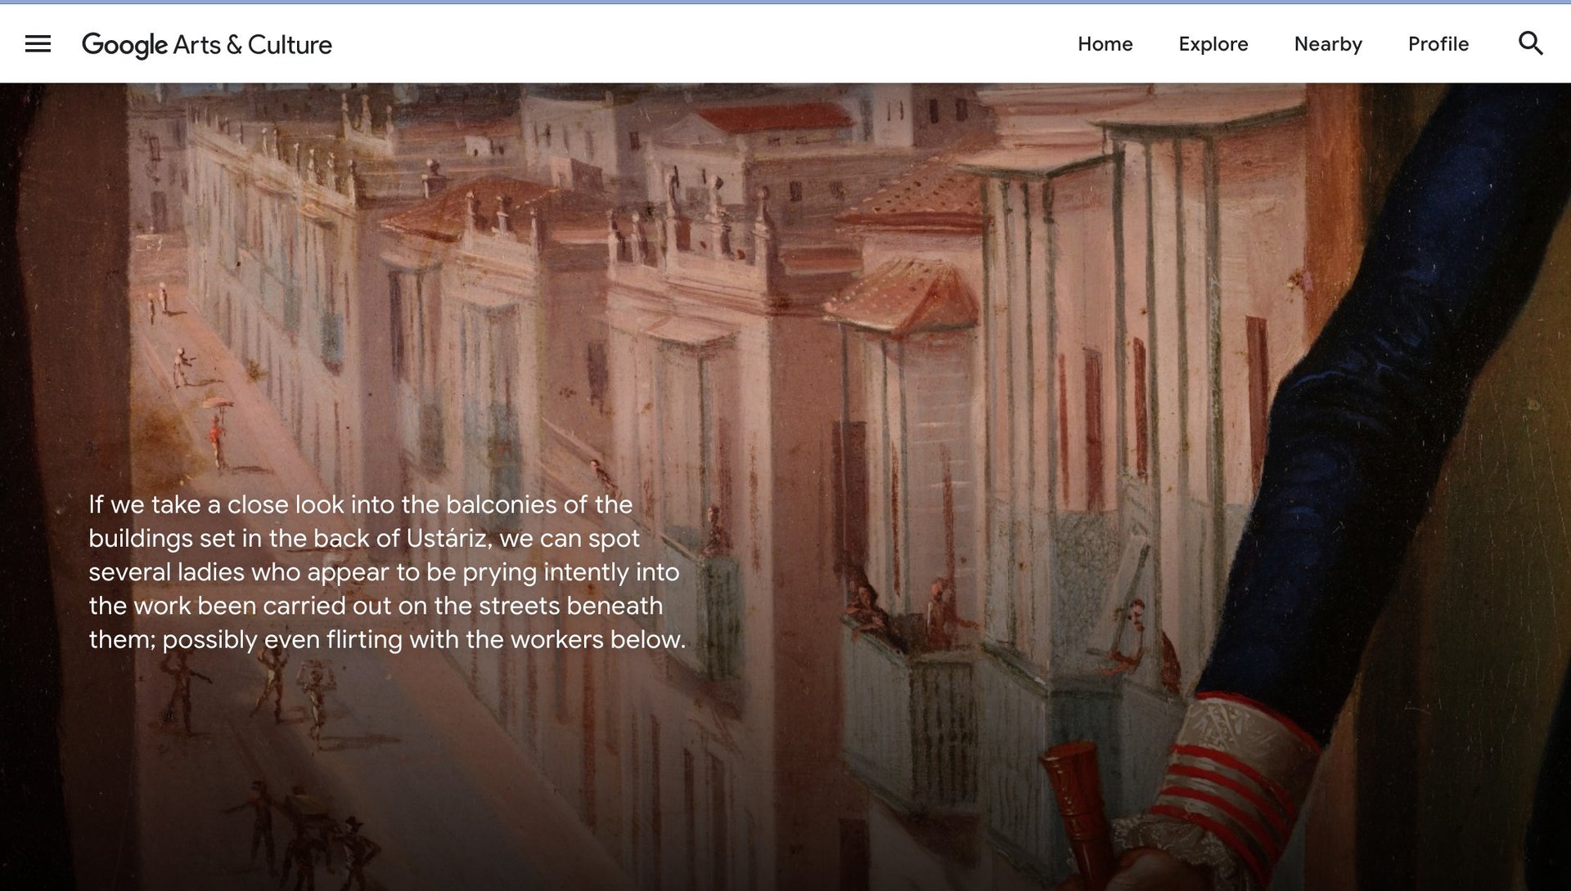This screenshot has width=1571, height=891.
Task: Click the small figures walking on upper street
Action: (x=173, y=335)
